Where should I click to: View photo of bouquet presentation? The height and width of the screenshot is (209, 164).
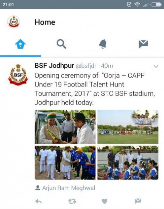[65, 127]
